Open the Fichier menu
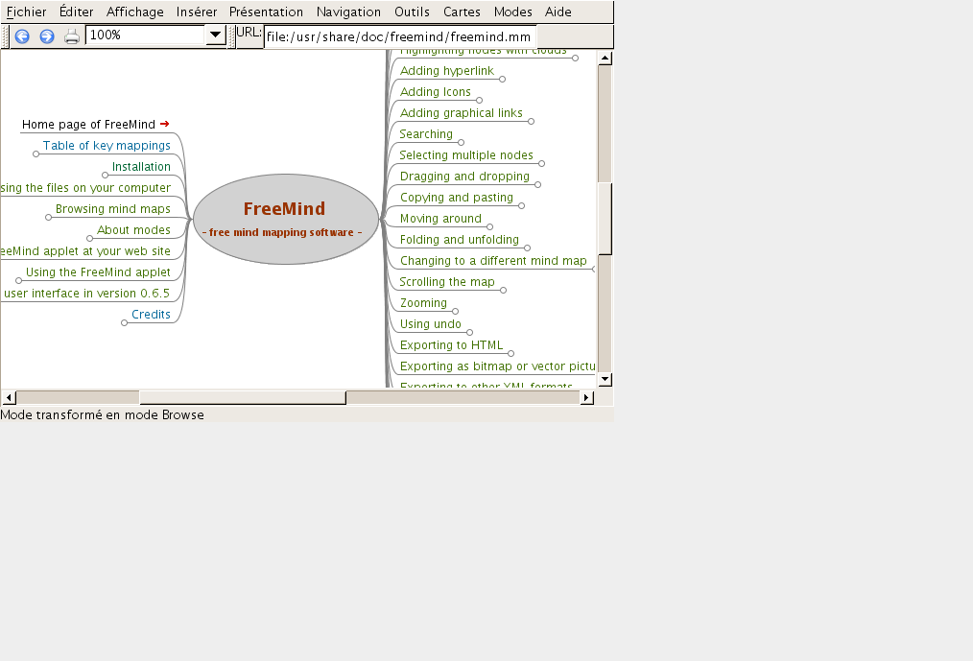This screenshot has width=973, height=661. click(x=27, y=12)
